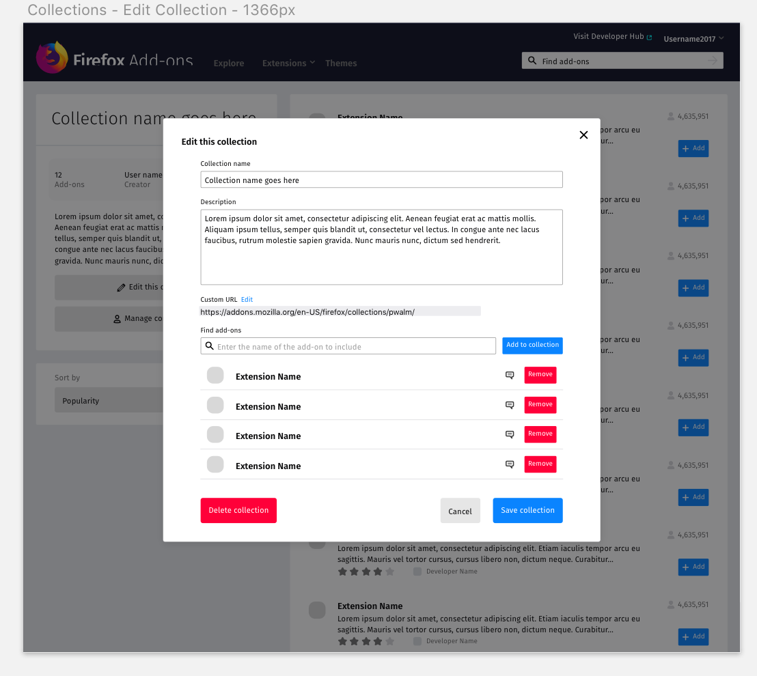
Task: Click Edit next to Custom URL
Action: click(247, 299)
